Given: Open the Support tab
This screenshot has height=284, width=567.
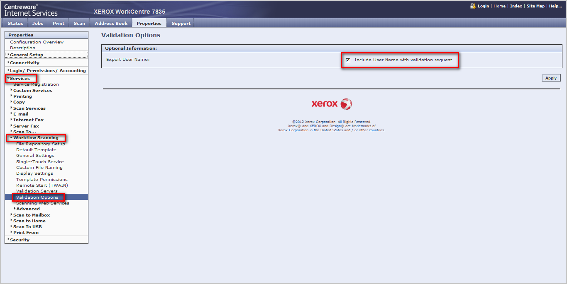Looking at the screenshot, I should tap(181, 24).
